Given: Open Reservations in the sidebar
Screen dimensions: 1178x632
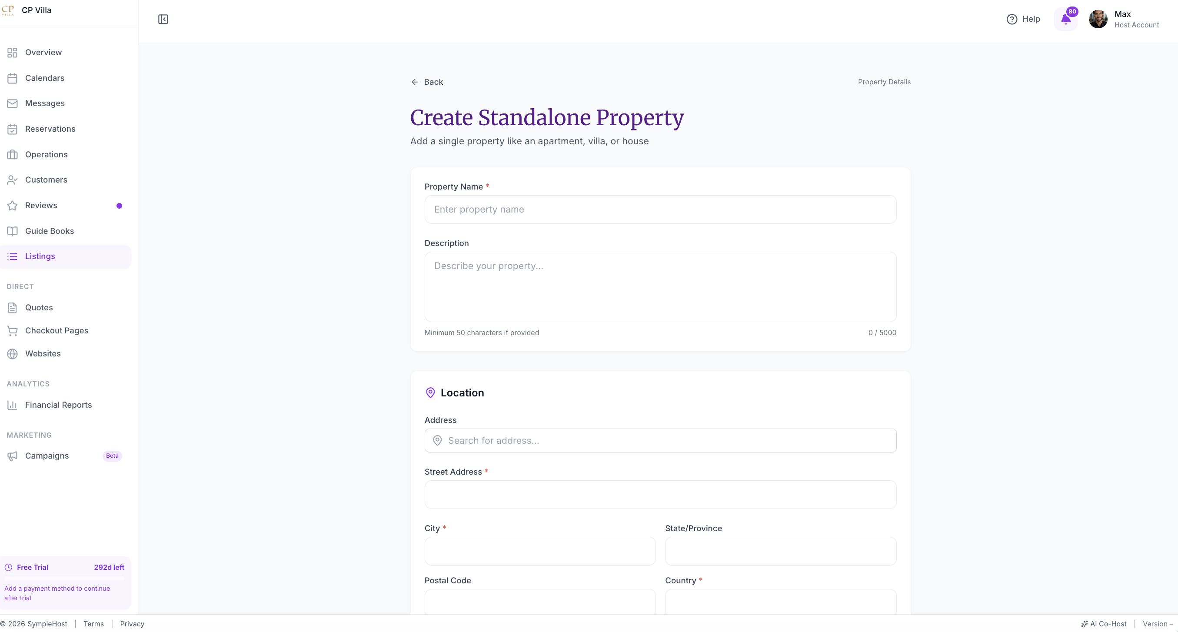Looking at the screenshot, I should [x=66, y=129].
